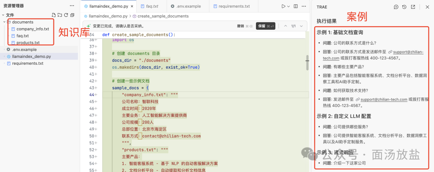Split the editor with layout icon
Viewport: 434px width, 172px height.
click(x=296, y=6)
